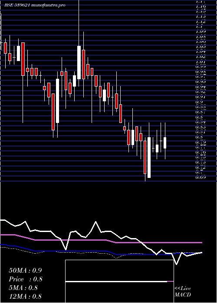Click the 0.69 price axis label
Image resolution: width=217 pixels, height=303 pixels.
[201, 177]
